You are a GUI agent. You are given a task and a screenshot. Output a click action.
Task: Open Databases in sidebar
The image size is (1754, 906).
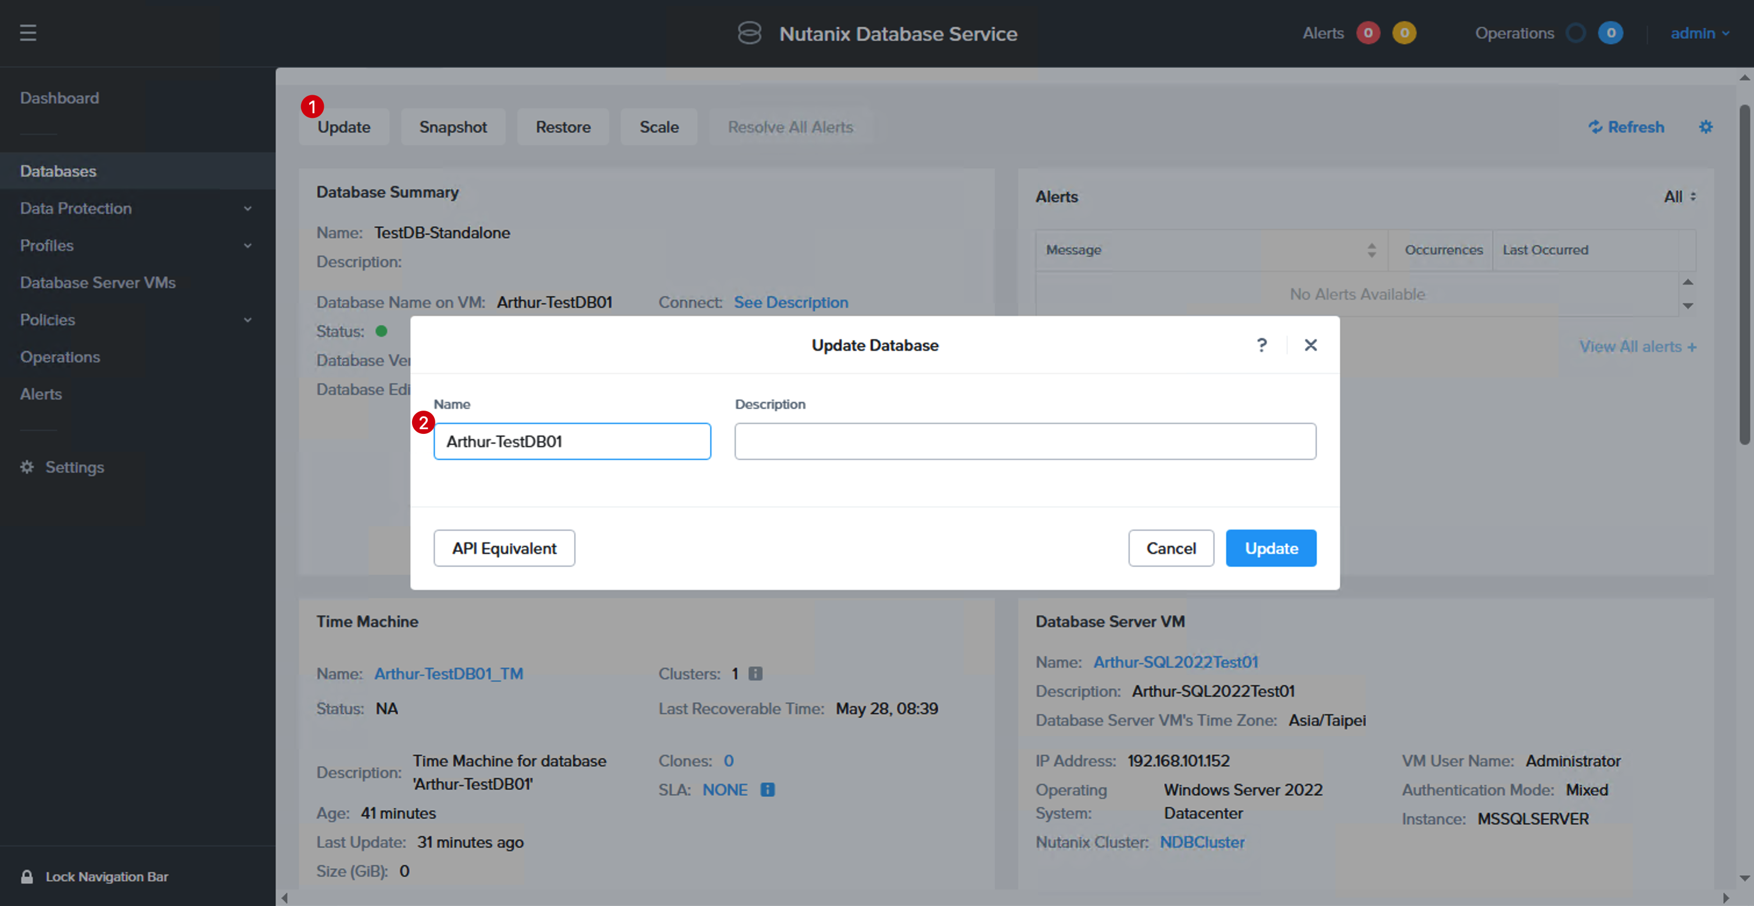click(138, 171)
